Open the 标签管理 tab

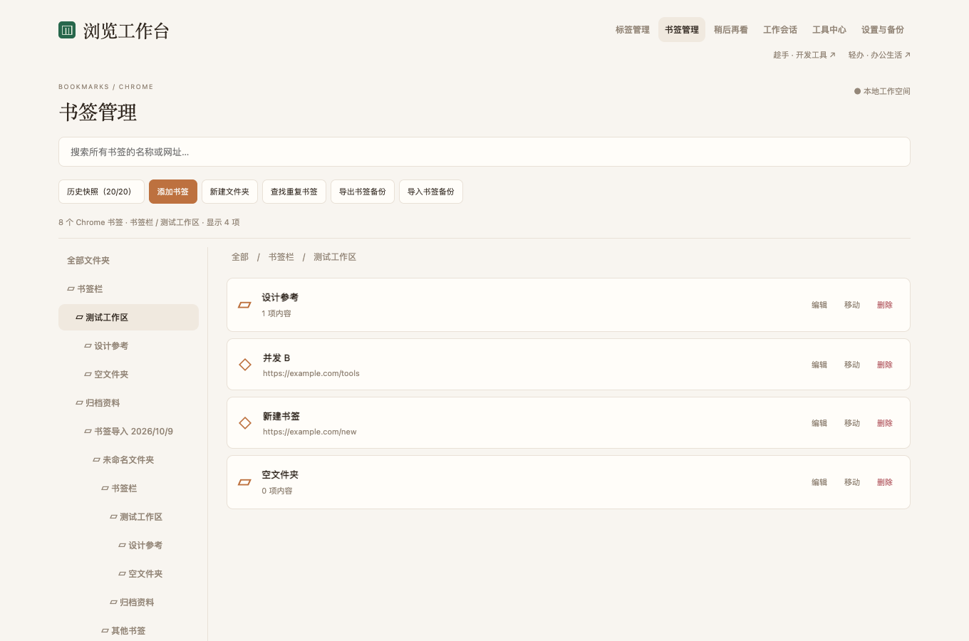click(x=633, y=30)
